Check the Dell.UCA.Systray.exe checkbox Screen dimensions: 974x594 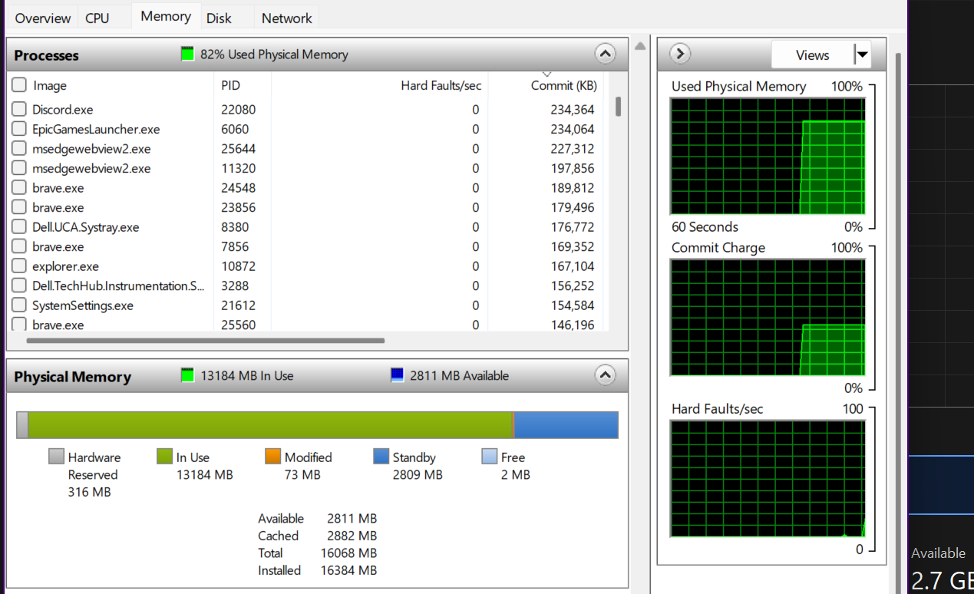[19, 227]
